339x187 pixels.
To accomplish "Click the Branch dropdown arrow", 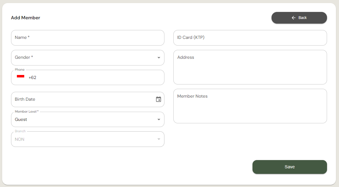I will 159,139.
